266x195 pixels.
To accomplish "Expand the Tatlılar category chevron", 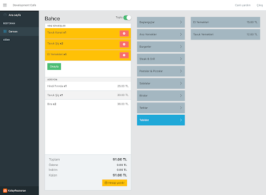I will click(181, 108).
